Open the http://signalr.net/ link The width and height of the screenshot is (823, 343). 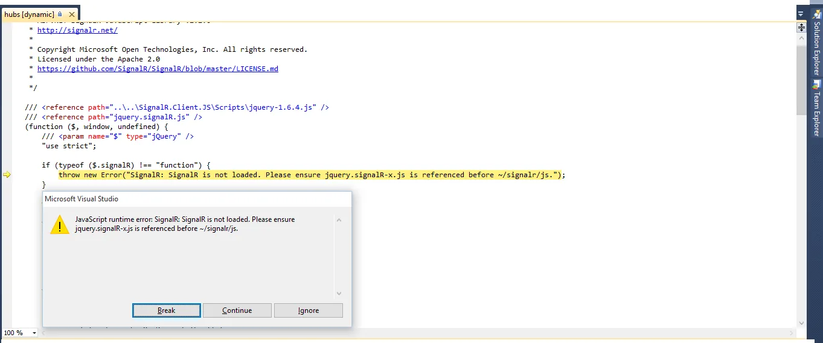77,30
